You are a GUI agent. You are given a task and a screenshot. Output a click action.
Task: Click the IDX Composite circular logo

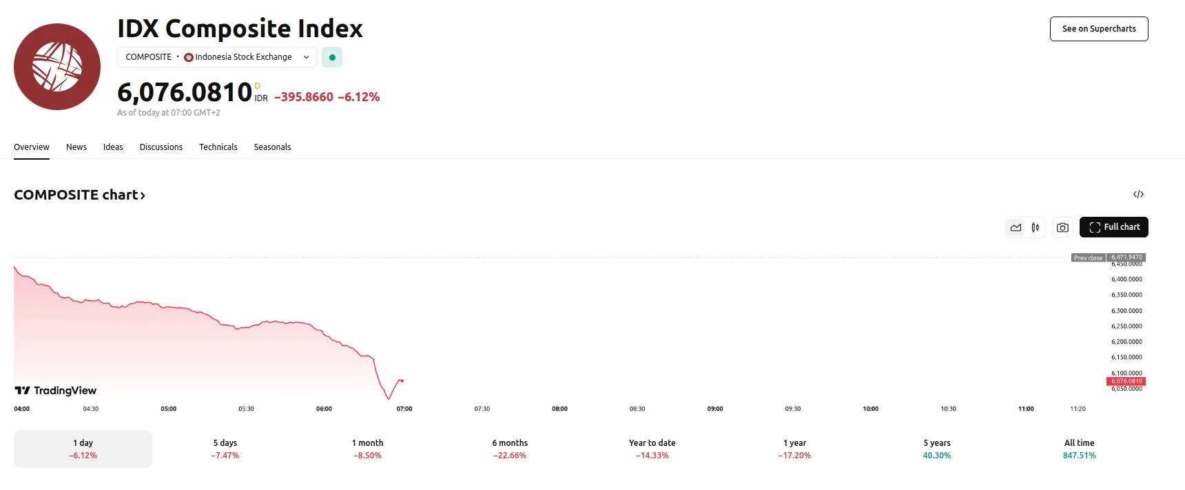(57, 66)
